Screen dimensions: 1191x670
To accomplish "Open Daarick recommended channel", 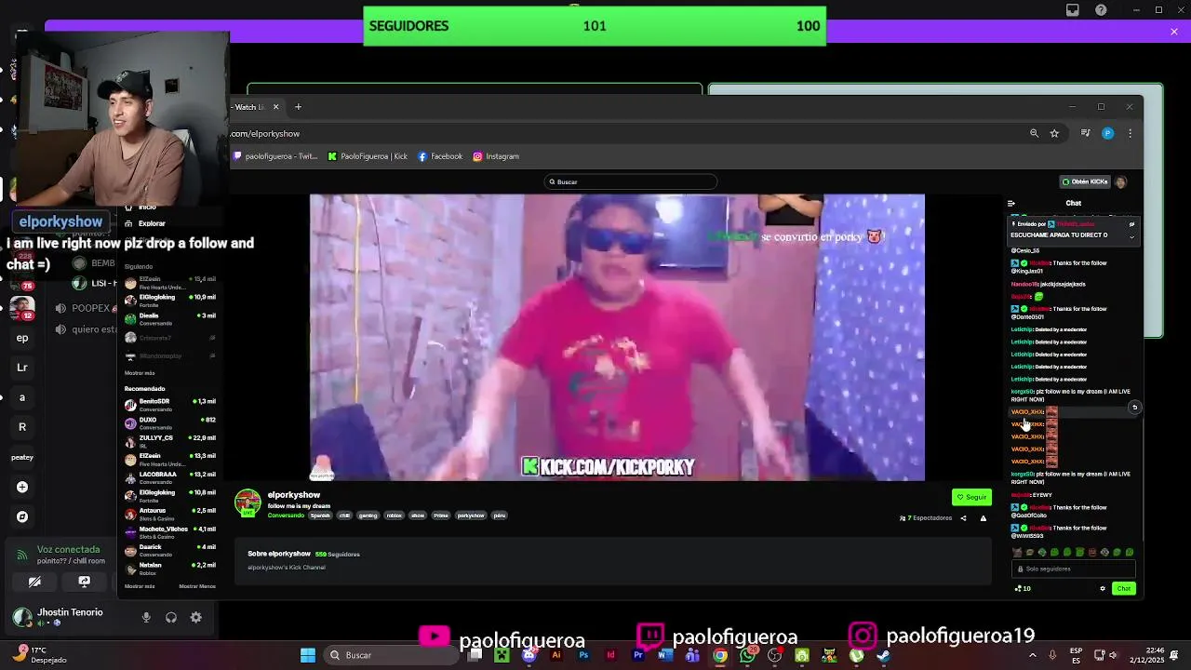I will pyautogui.click(x=170, y=550).
